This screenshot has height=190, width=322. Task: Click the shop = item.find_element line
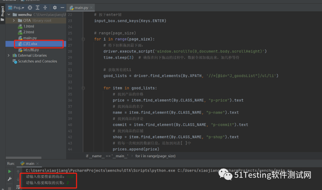point(176,137)
